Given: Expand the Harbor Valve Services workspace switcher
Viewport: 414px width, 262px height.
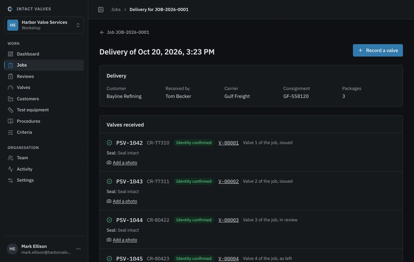Looking at the screenshot, I should point(44,25).
